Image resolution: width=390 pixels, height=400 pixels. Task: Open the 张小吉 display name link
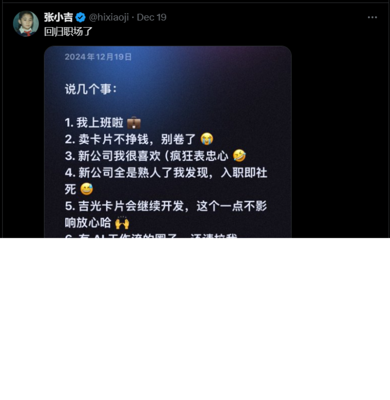pyautogui.click(x=58, y=18)
